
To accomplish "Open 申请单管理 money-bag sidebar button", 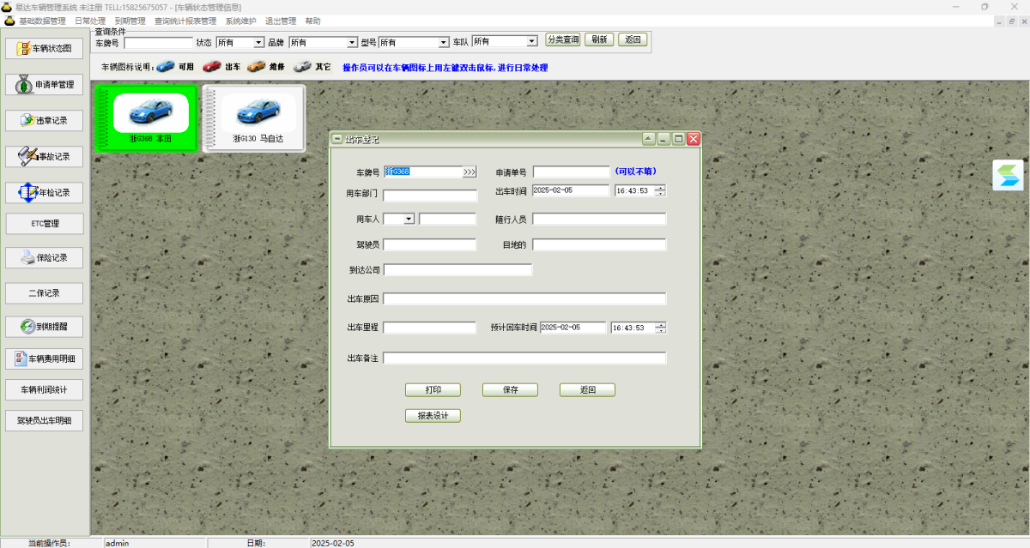I will (x=45, y=85).
